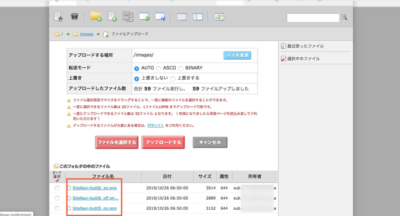This screenshot has height=216, width=400.
Task: Create a new file via toolbar icon
Action: coord(112,16)
